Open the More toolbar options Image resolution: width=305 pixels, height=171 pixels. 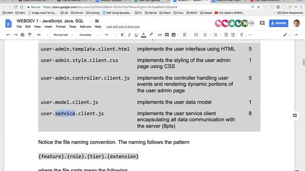point(250,35)
